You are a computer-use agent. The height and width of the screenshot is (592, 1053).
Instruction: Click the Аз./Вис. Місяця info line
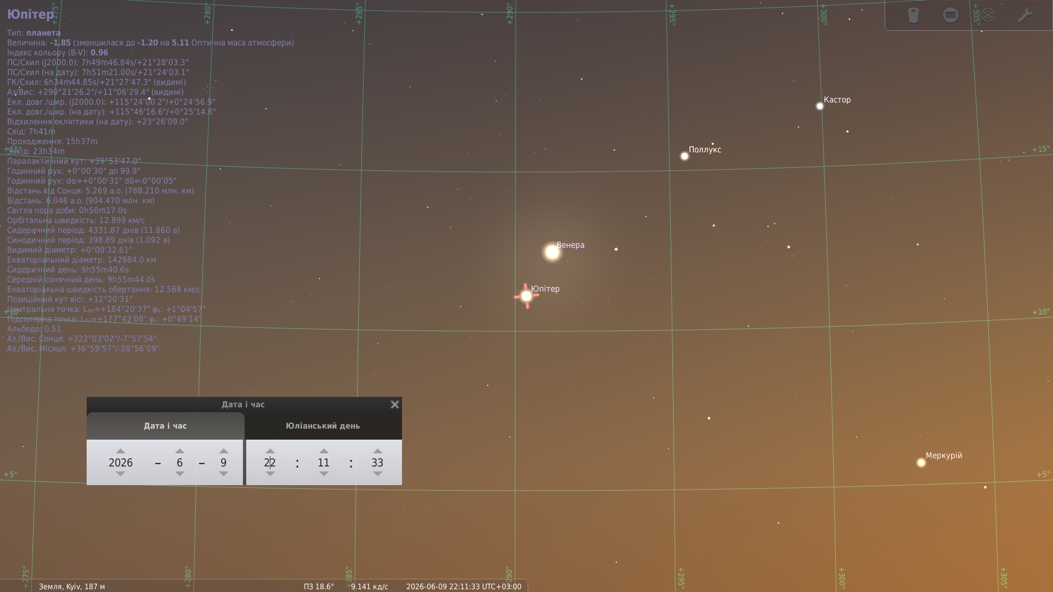pos(83,349)
